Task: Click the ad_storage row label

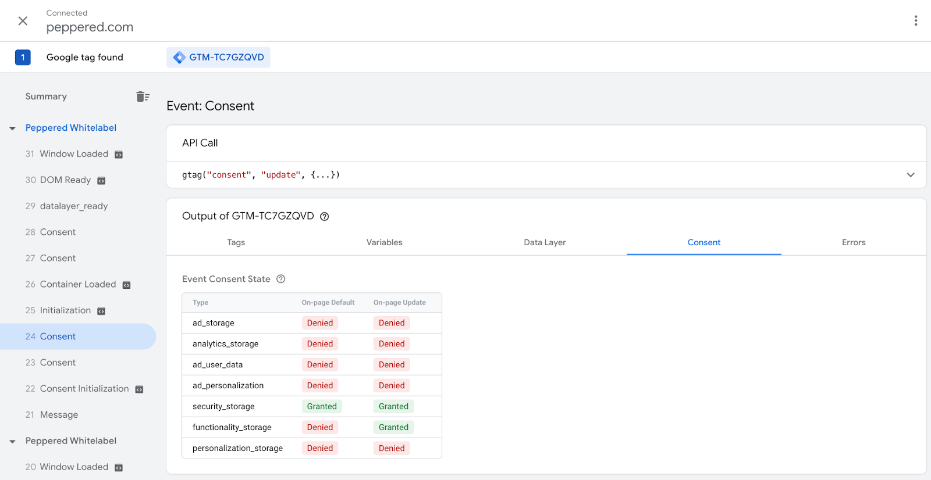Action: click(214, 323)
